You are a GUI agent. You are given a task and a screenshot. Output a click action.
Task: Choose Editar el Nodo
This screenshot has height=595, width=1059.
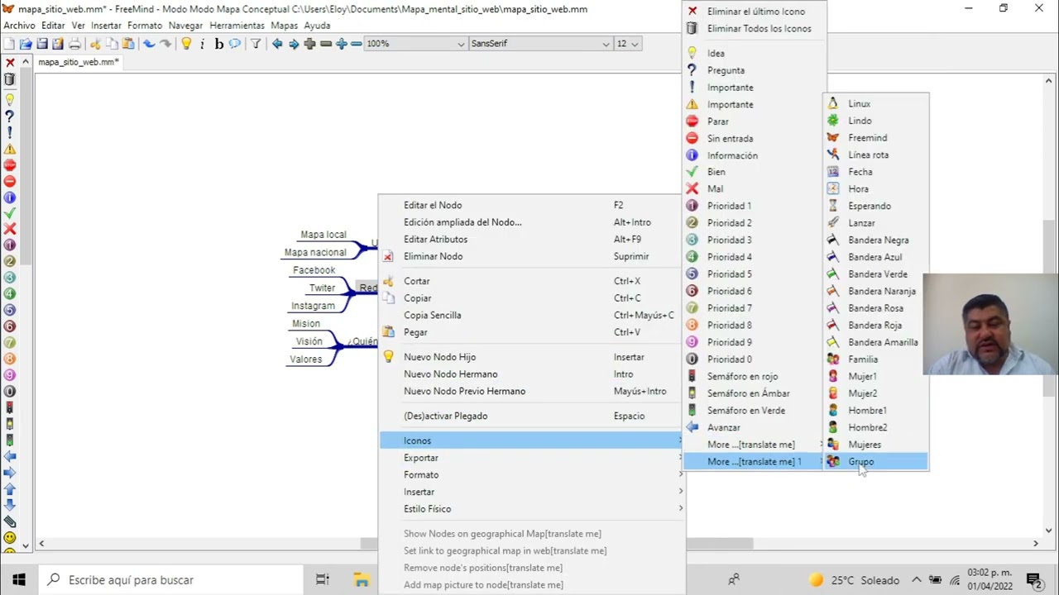[x=532, y=205]
